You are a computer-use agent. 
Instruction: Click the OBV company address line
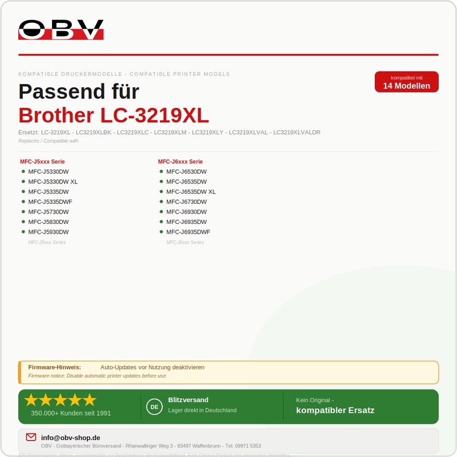click(151, 446)
